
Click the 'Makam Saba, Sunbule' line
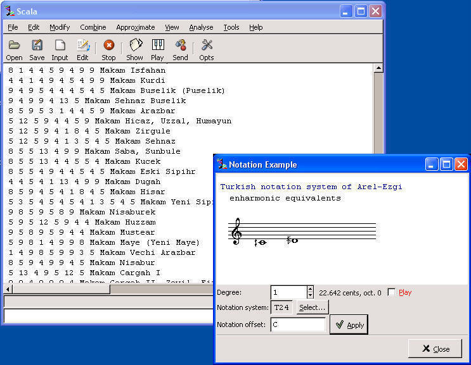coord(94,151)
